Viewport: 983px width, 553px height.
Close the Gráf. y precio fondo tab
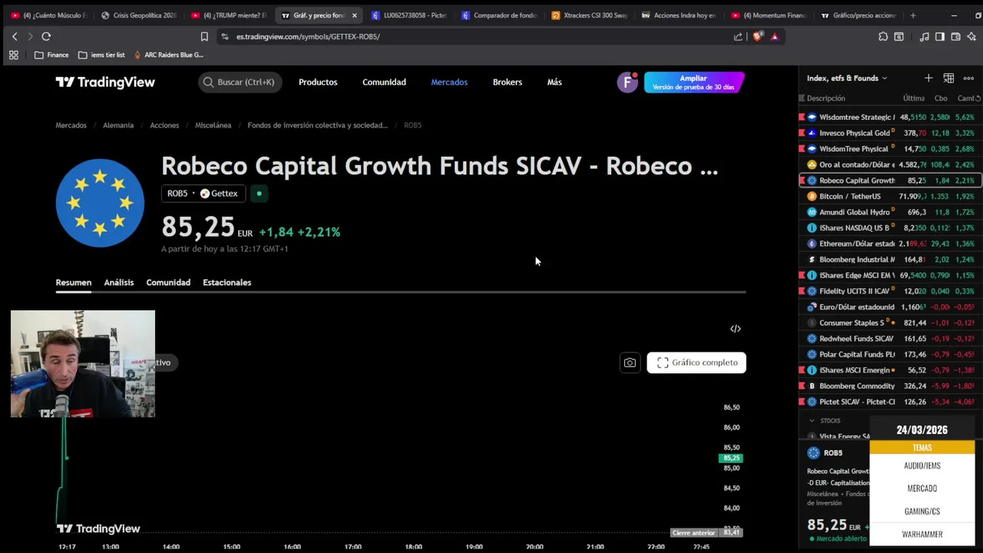click(x=354, y=15)
